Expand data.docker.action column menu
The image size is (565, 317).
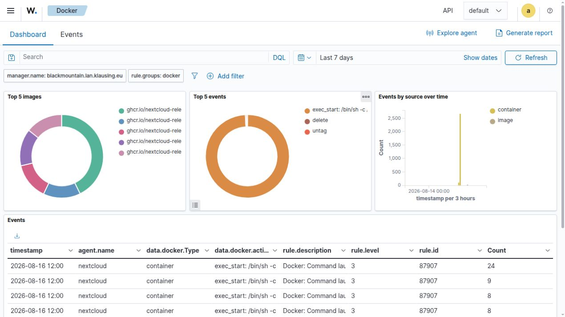275,251
